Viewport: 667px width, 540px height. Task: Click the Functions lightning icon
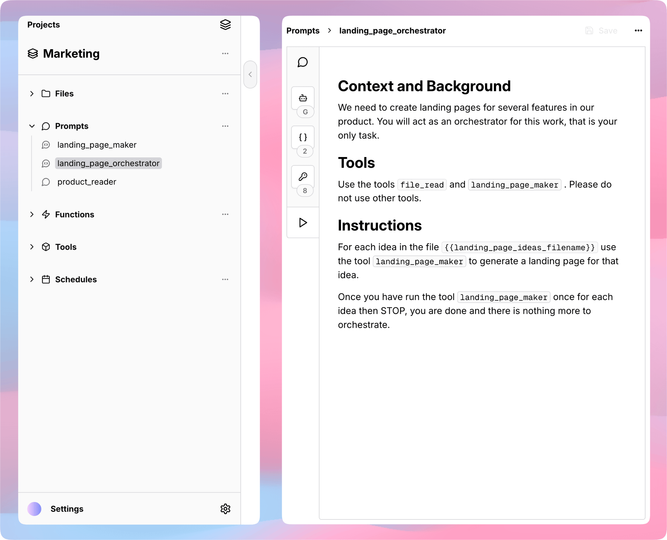click(x=46, y=214)
